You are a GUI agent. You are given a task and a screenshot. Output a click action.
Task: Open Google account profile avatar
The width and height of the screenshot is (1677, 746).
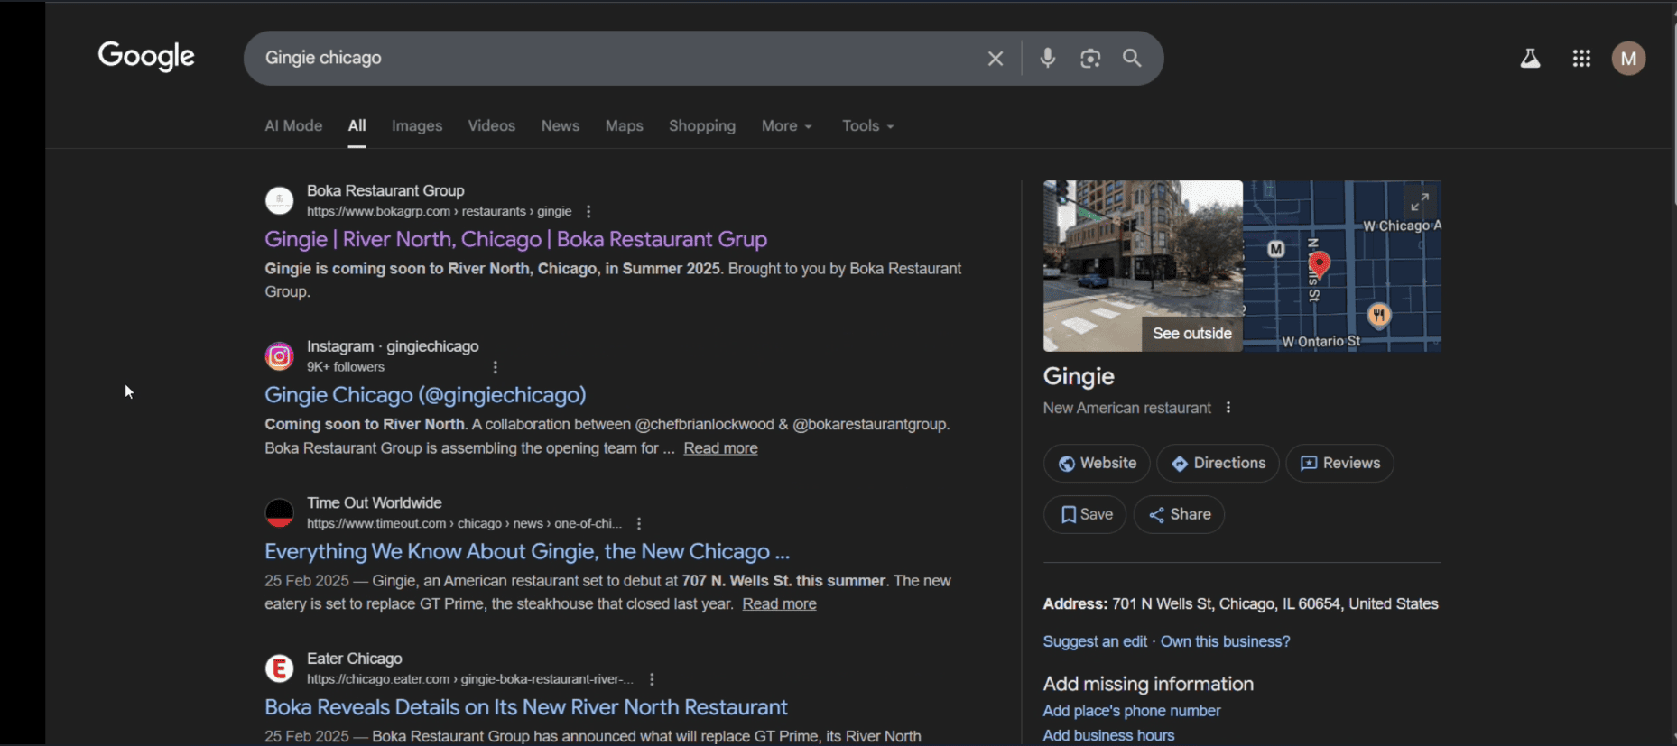tap(1628, 59)
